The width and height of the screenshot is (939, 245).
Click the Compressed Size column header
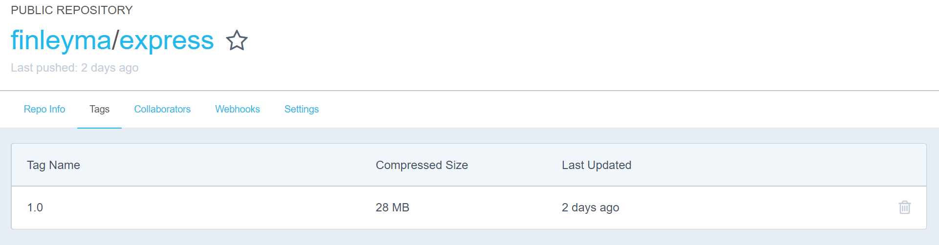(422, 165)
